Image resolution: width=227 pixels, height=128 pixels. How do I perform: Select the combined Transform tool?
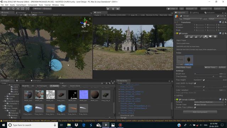tap(27, 9)
